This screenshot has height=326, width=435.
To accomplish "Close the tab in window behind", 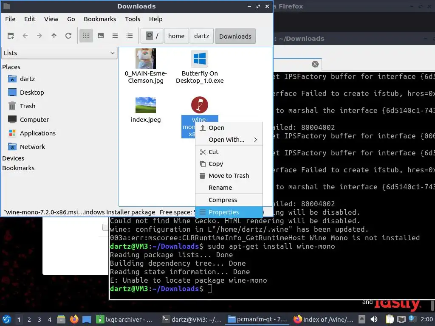I will click(x=315, y=65).
